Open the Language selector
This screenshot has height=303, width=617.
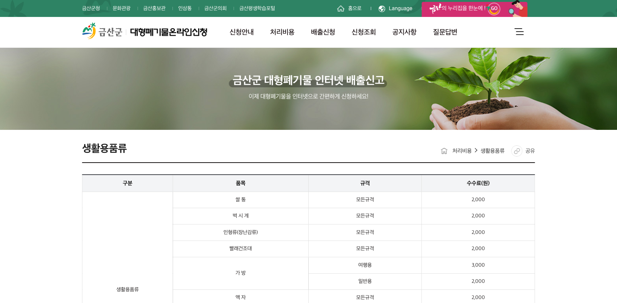pyautogui.click(x=400, y=8)
